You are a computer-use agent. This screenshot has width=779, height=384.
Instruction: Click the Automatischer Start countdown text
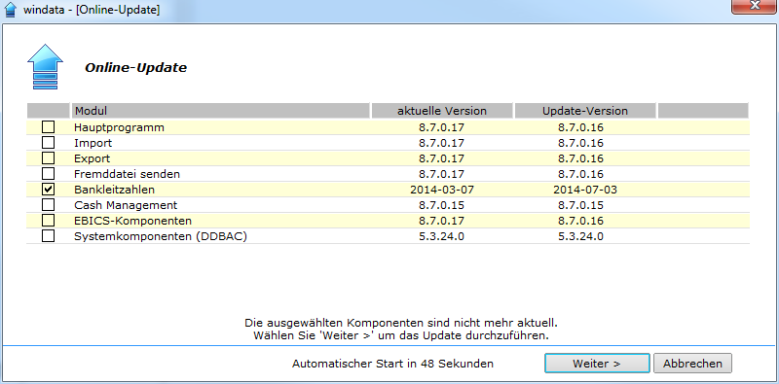click(392, 364)
